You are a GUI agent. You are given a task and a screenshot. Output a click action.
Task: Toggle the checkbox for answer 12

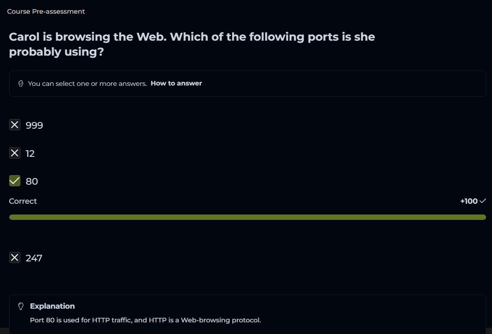(x=15, y=153)
